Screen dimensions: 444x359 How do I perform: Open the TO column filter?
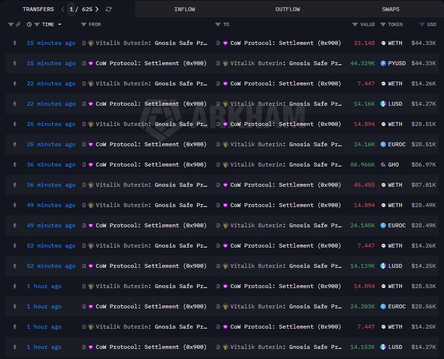click(218, 25)
